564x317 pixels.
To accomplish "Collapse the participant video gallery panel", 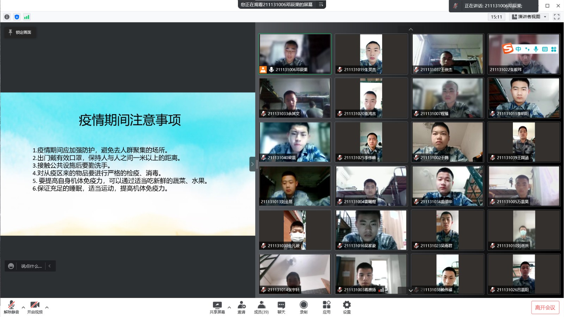I will (252, 164).
